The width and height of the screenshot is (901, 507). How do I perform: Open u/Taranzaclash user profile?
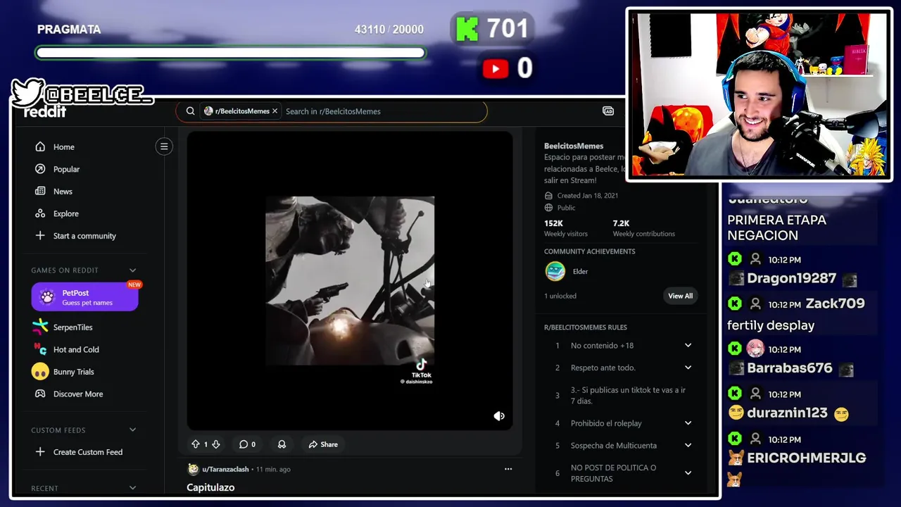click(x=225, y=469)
